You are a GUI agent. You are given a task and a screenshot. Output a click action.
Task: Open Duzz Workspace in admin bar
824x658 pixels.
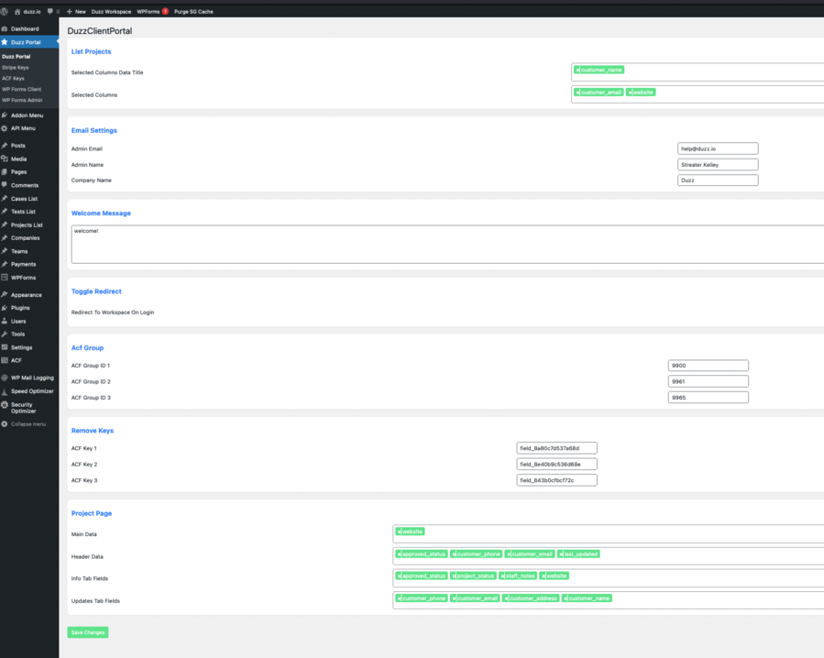click(111, 12)
